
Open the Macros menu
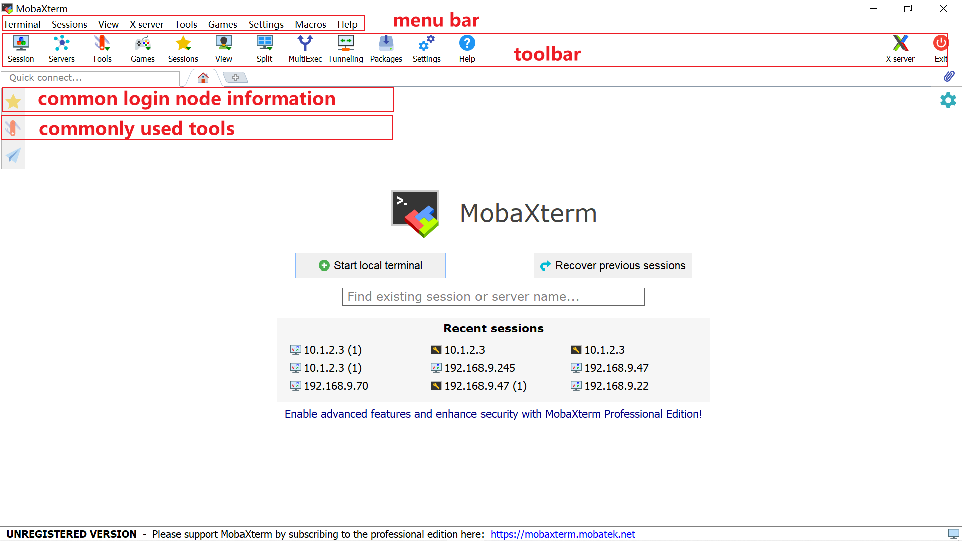310,24
